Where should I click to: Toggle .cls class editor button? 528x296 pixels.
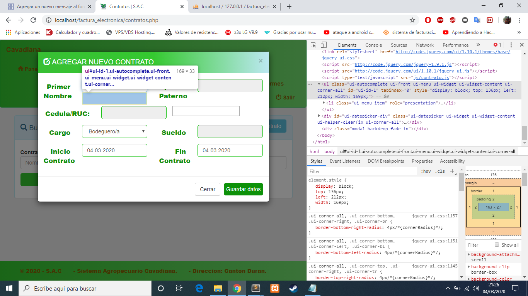[440, 171]
